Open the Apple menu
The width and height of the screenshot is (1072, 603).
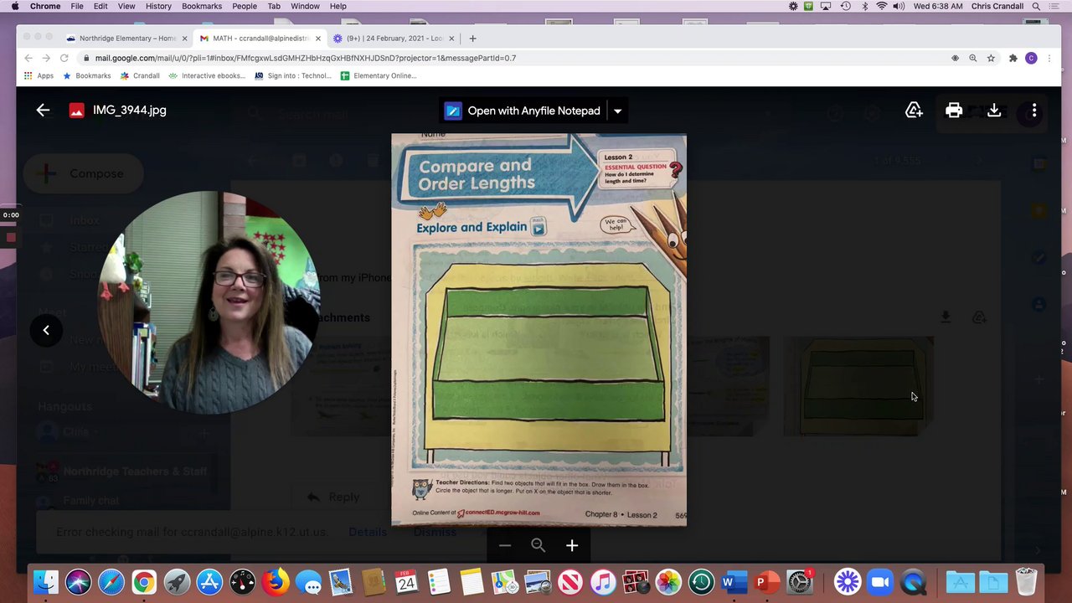coord(14,6)
